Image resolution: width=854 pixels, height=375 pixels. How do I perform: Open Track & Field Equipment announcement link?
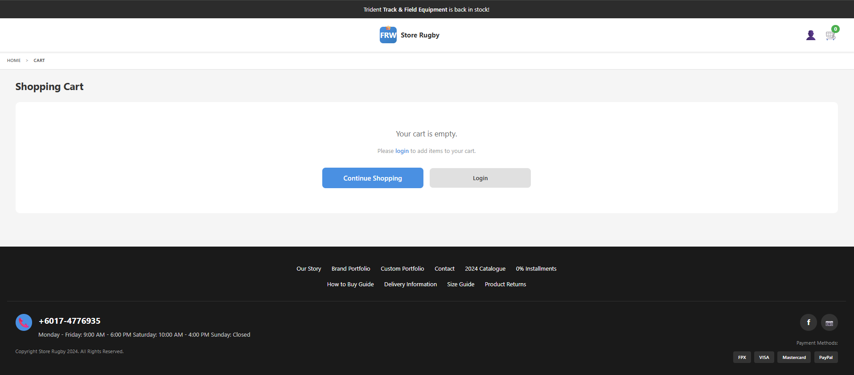click(x=415, y=9)
